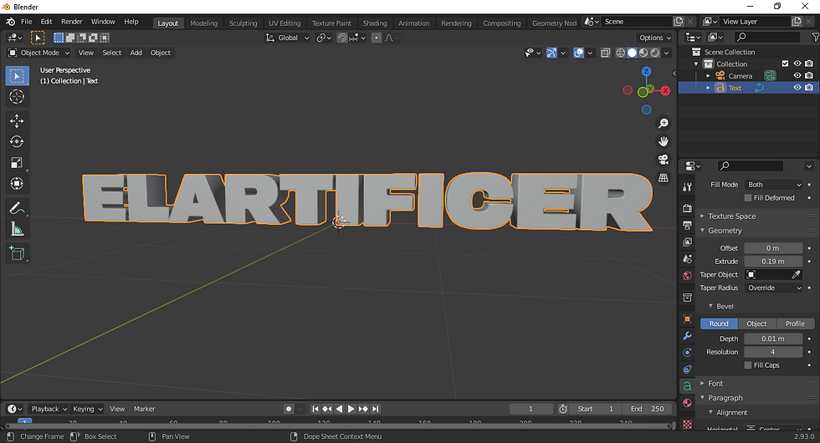Open the Modifiers wrench tab
The image size is (820, 443).
[x=687, y=335]
